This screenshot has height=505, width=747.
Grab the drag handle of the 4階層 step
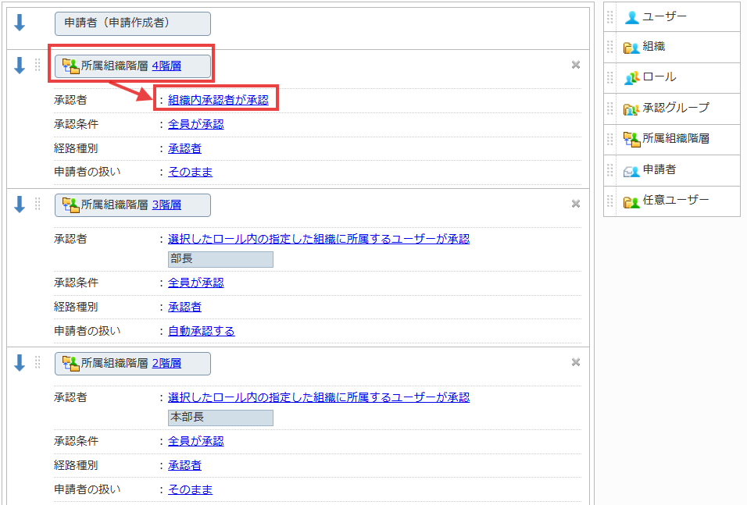coord(38,65)
